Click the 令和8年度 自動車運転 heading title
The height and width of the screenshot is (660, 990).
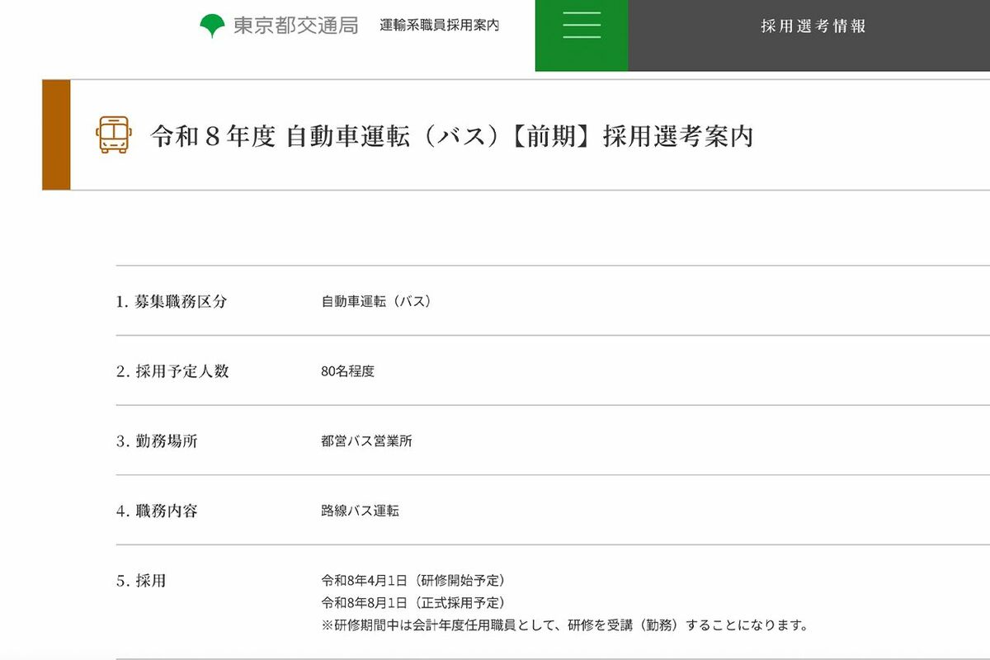coord(451,136)
